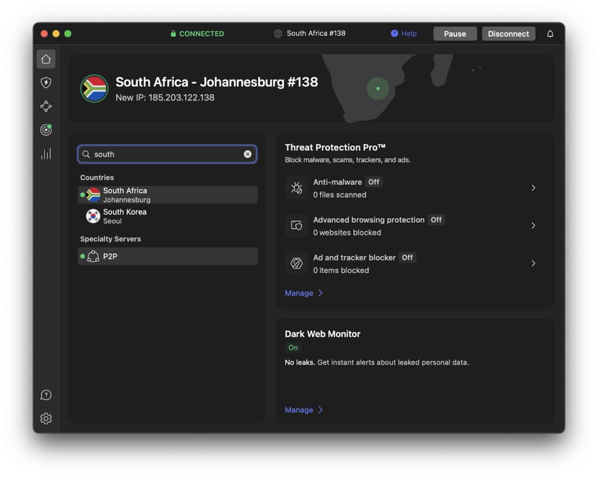This screenshot has height=477, width=598.
Task: Clear the search field with X icon
Action: 248,154
